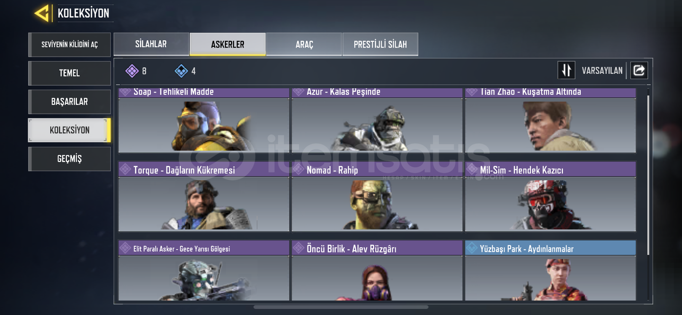Open the VARSAYILAN sort option
The height and width of the screenshot is (315, 682).
point(602,71)
